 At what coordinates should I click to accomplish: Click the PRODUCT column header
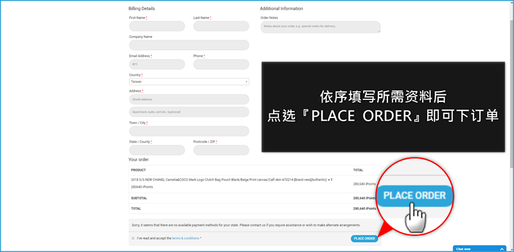pos(138,170)
